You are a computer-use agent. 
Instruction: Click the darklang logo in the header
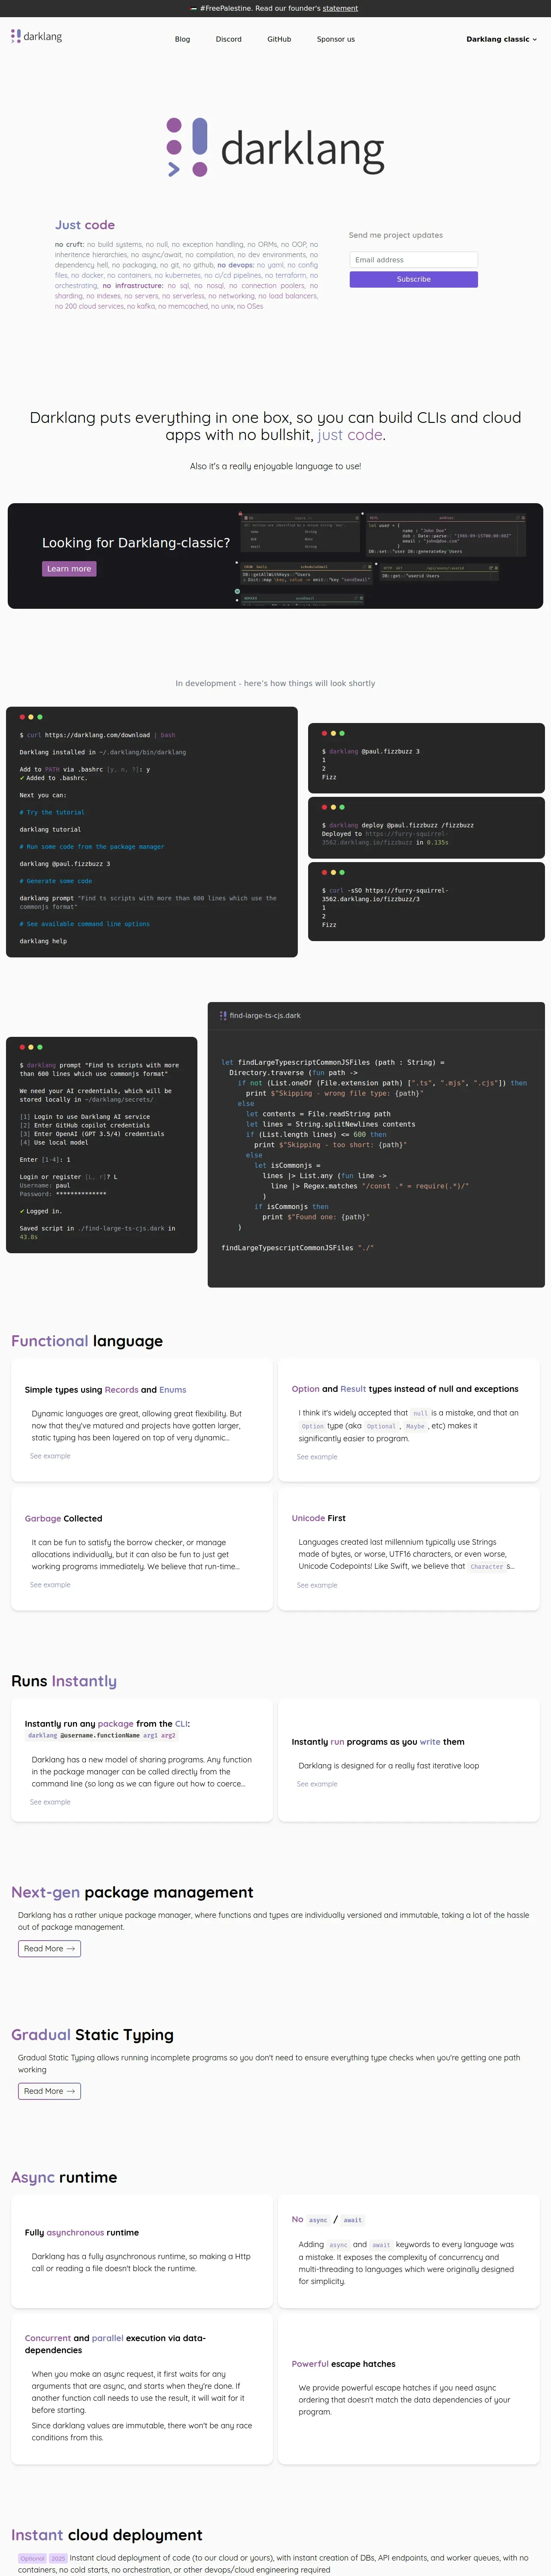(36, 36)
